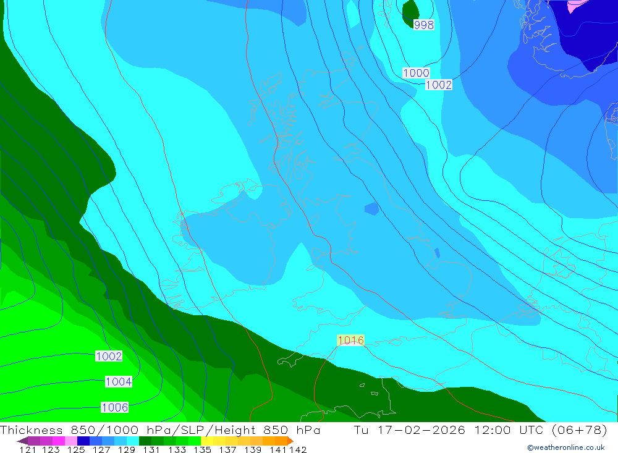Click the 133 legend value
Screen dimensions: 618x453
177,449
